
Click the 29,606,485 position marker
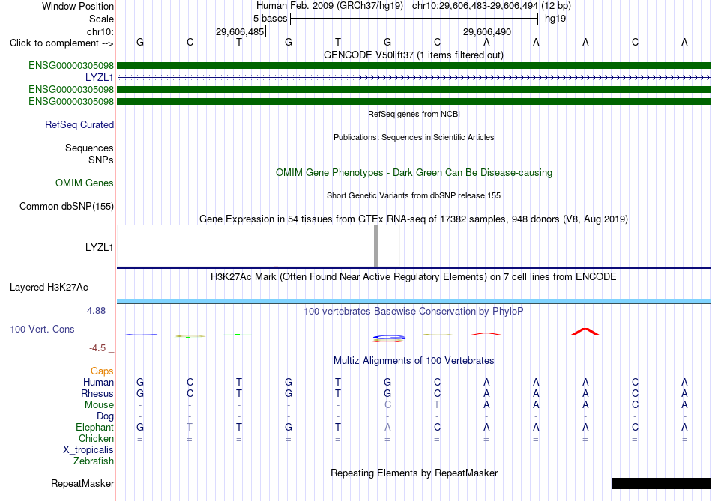pos(240,31)
